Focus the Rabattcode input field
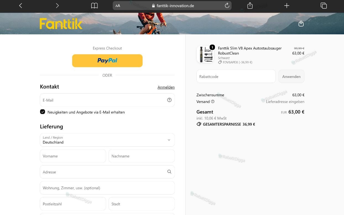 click(236, 76)
